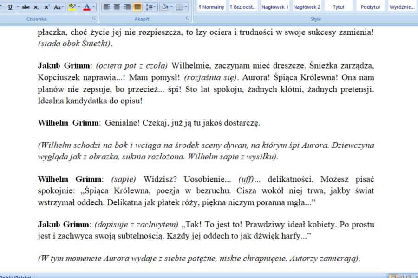Toggle underline formatting

click(x=10, y=7)
